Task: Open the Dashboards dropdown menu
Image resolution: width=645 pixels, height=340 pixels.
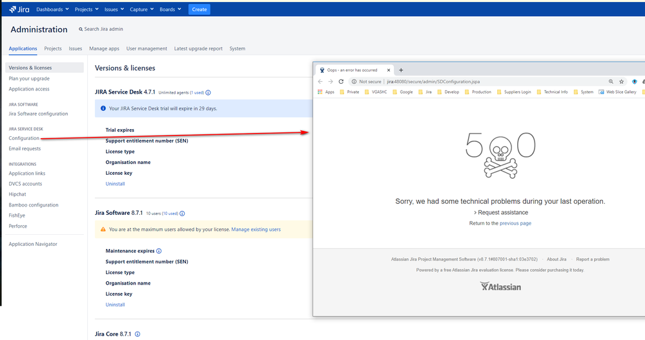Action: pos(52,10)
